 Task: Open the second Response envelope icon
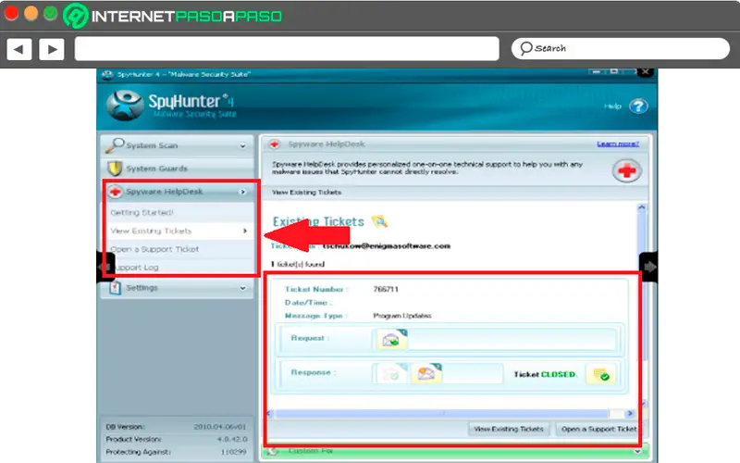pyautogui.click(x=426, y=373)
